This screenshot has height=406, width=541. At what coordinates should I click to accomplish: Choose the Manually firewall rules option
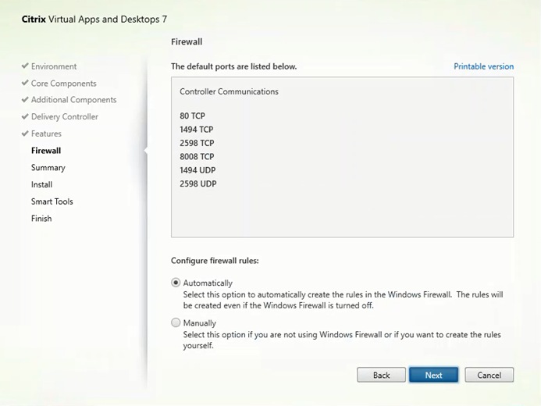coord(176,322)
